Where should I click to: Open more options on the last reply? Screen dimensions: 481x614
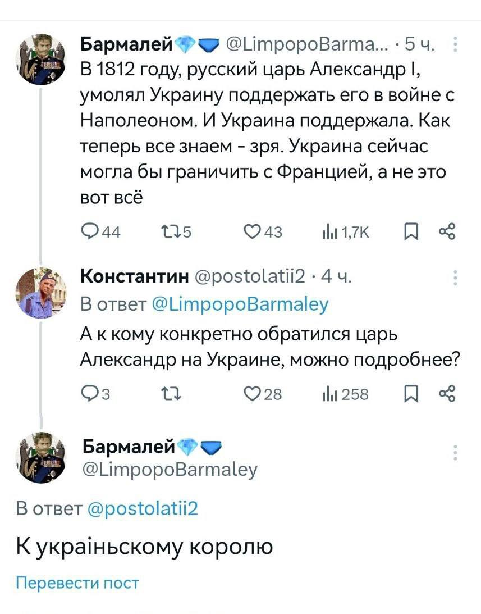click(455, 453)
